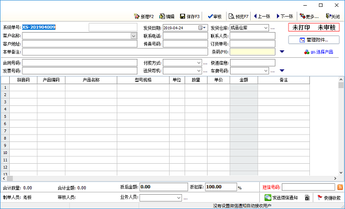Screen dimensions: 345x209
Task: Select row 1 header in the grid
Action: click(x=5, y=88)
